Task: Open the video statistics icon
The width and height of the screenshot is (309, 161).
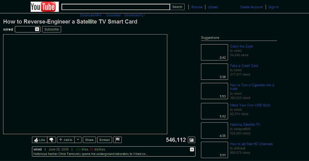Action: click(x=191, y=140)
